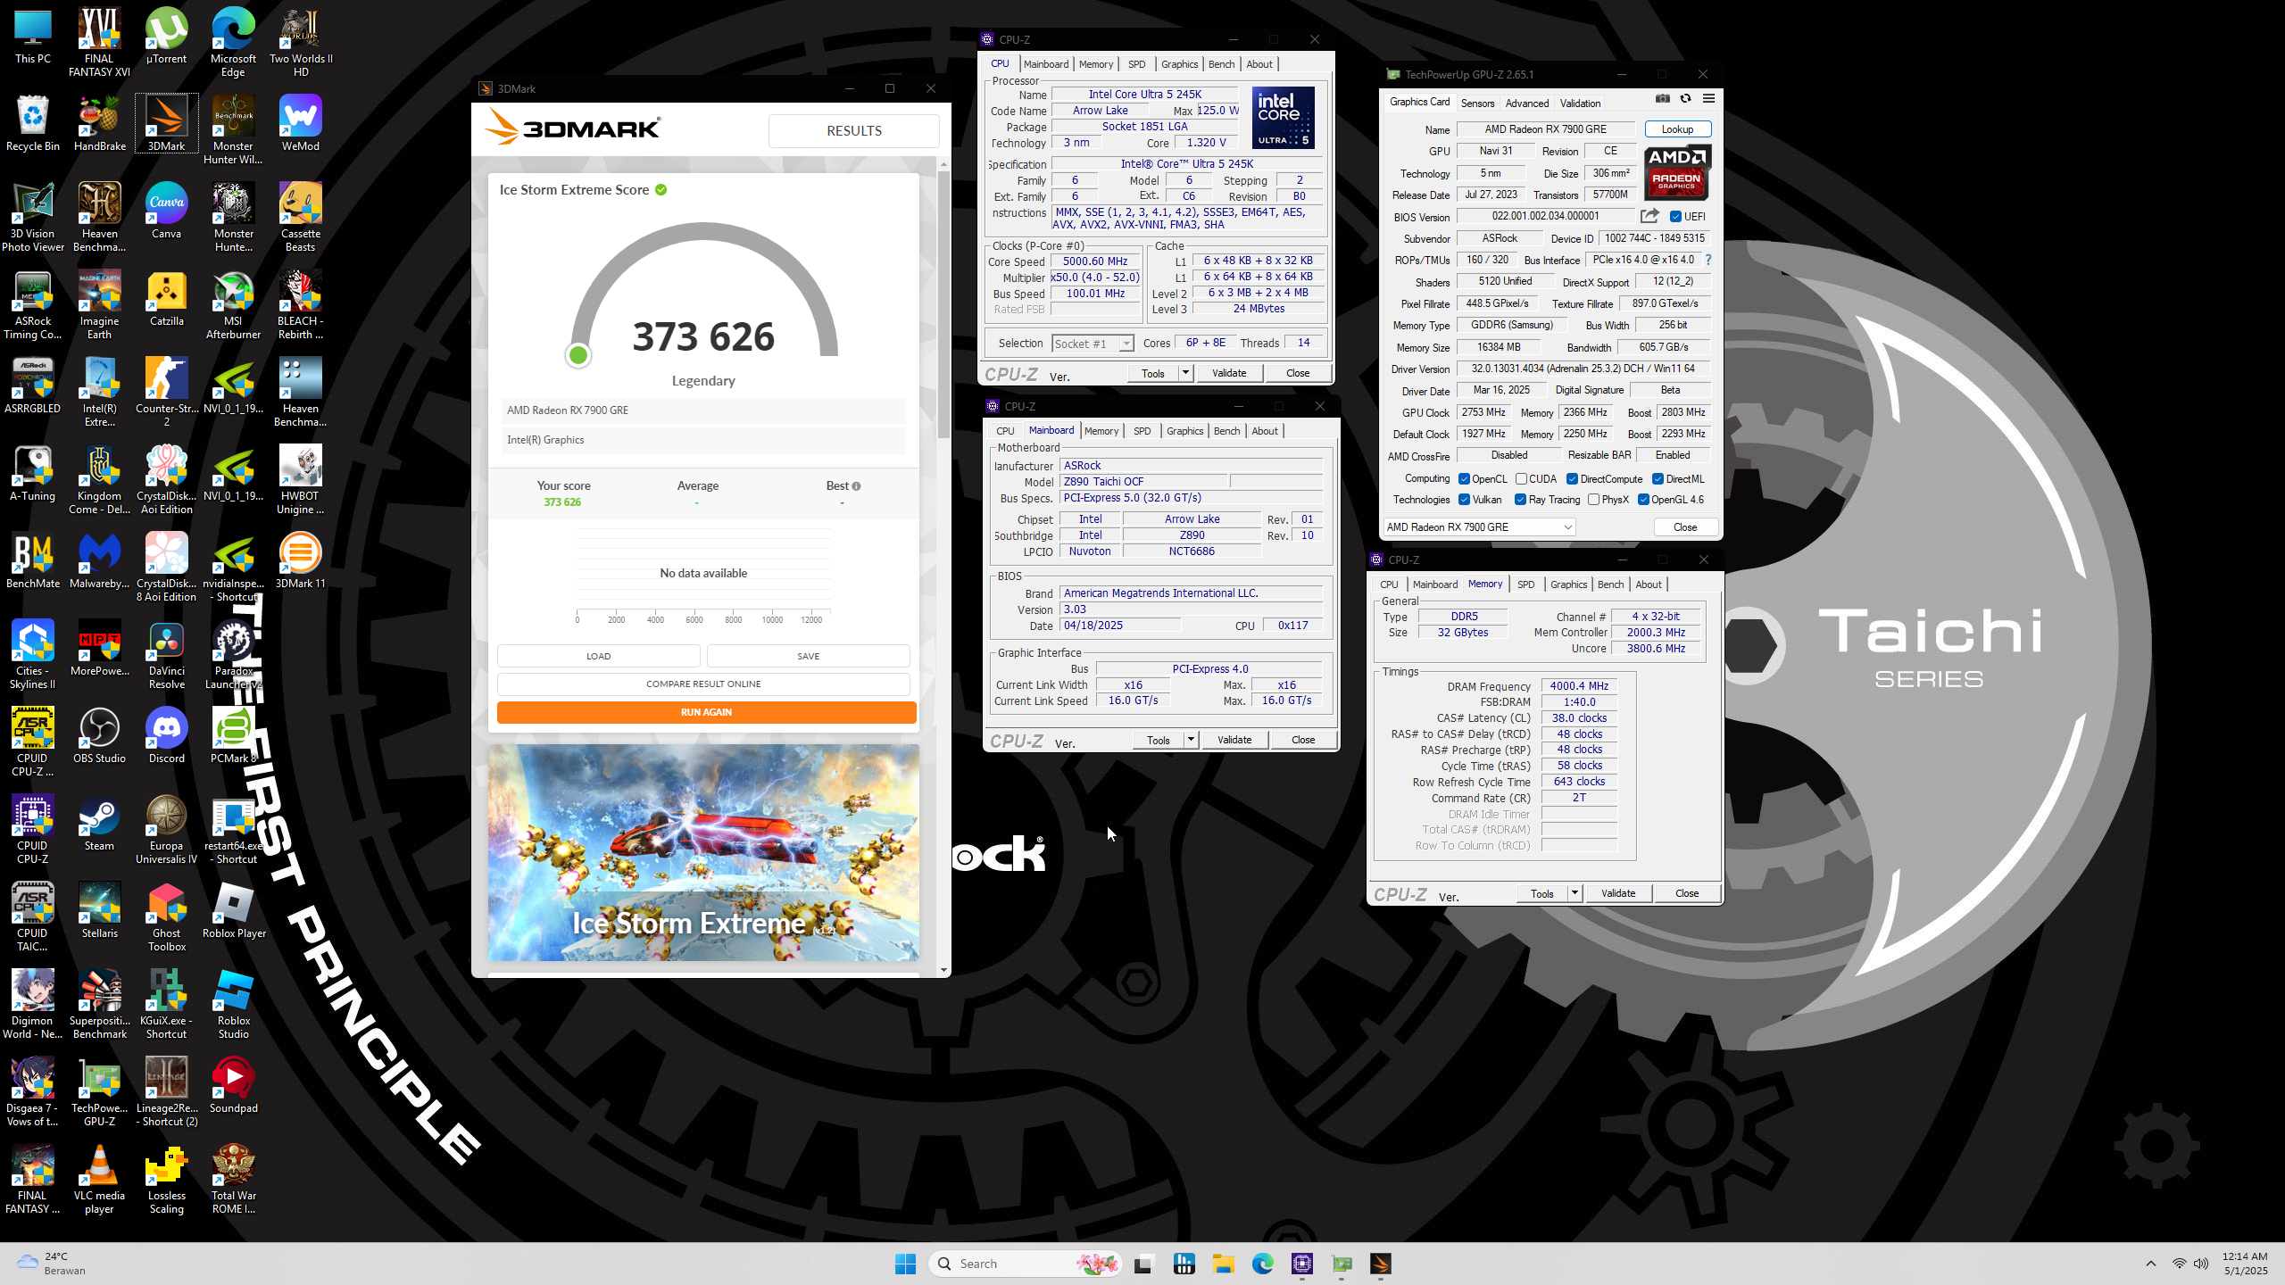This screenshot has height=1285, width=2285.
Task: Open the Bench tab in the CPU-Z CPU window
Action: tap(1221, 64)
